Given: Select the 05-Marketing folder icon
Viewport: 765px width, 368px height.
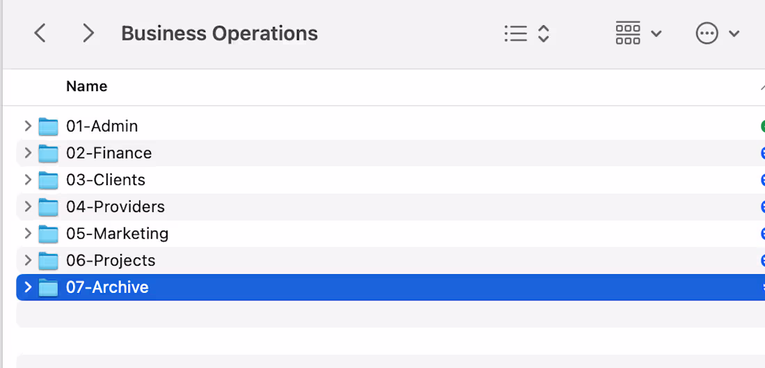Looking at the screenshot, I should point(48,234).
